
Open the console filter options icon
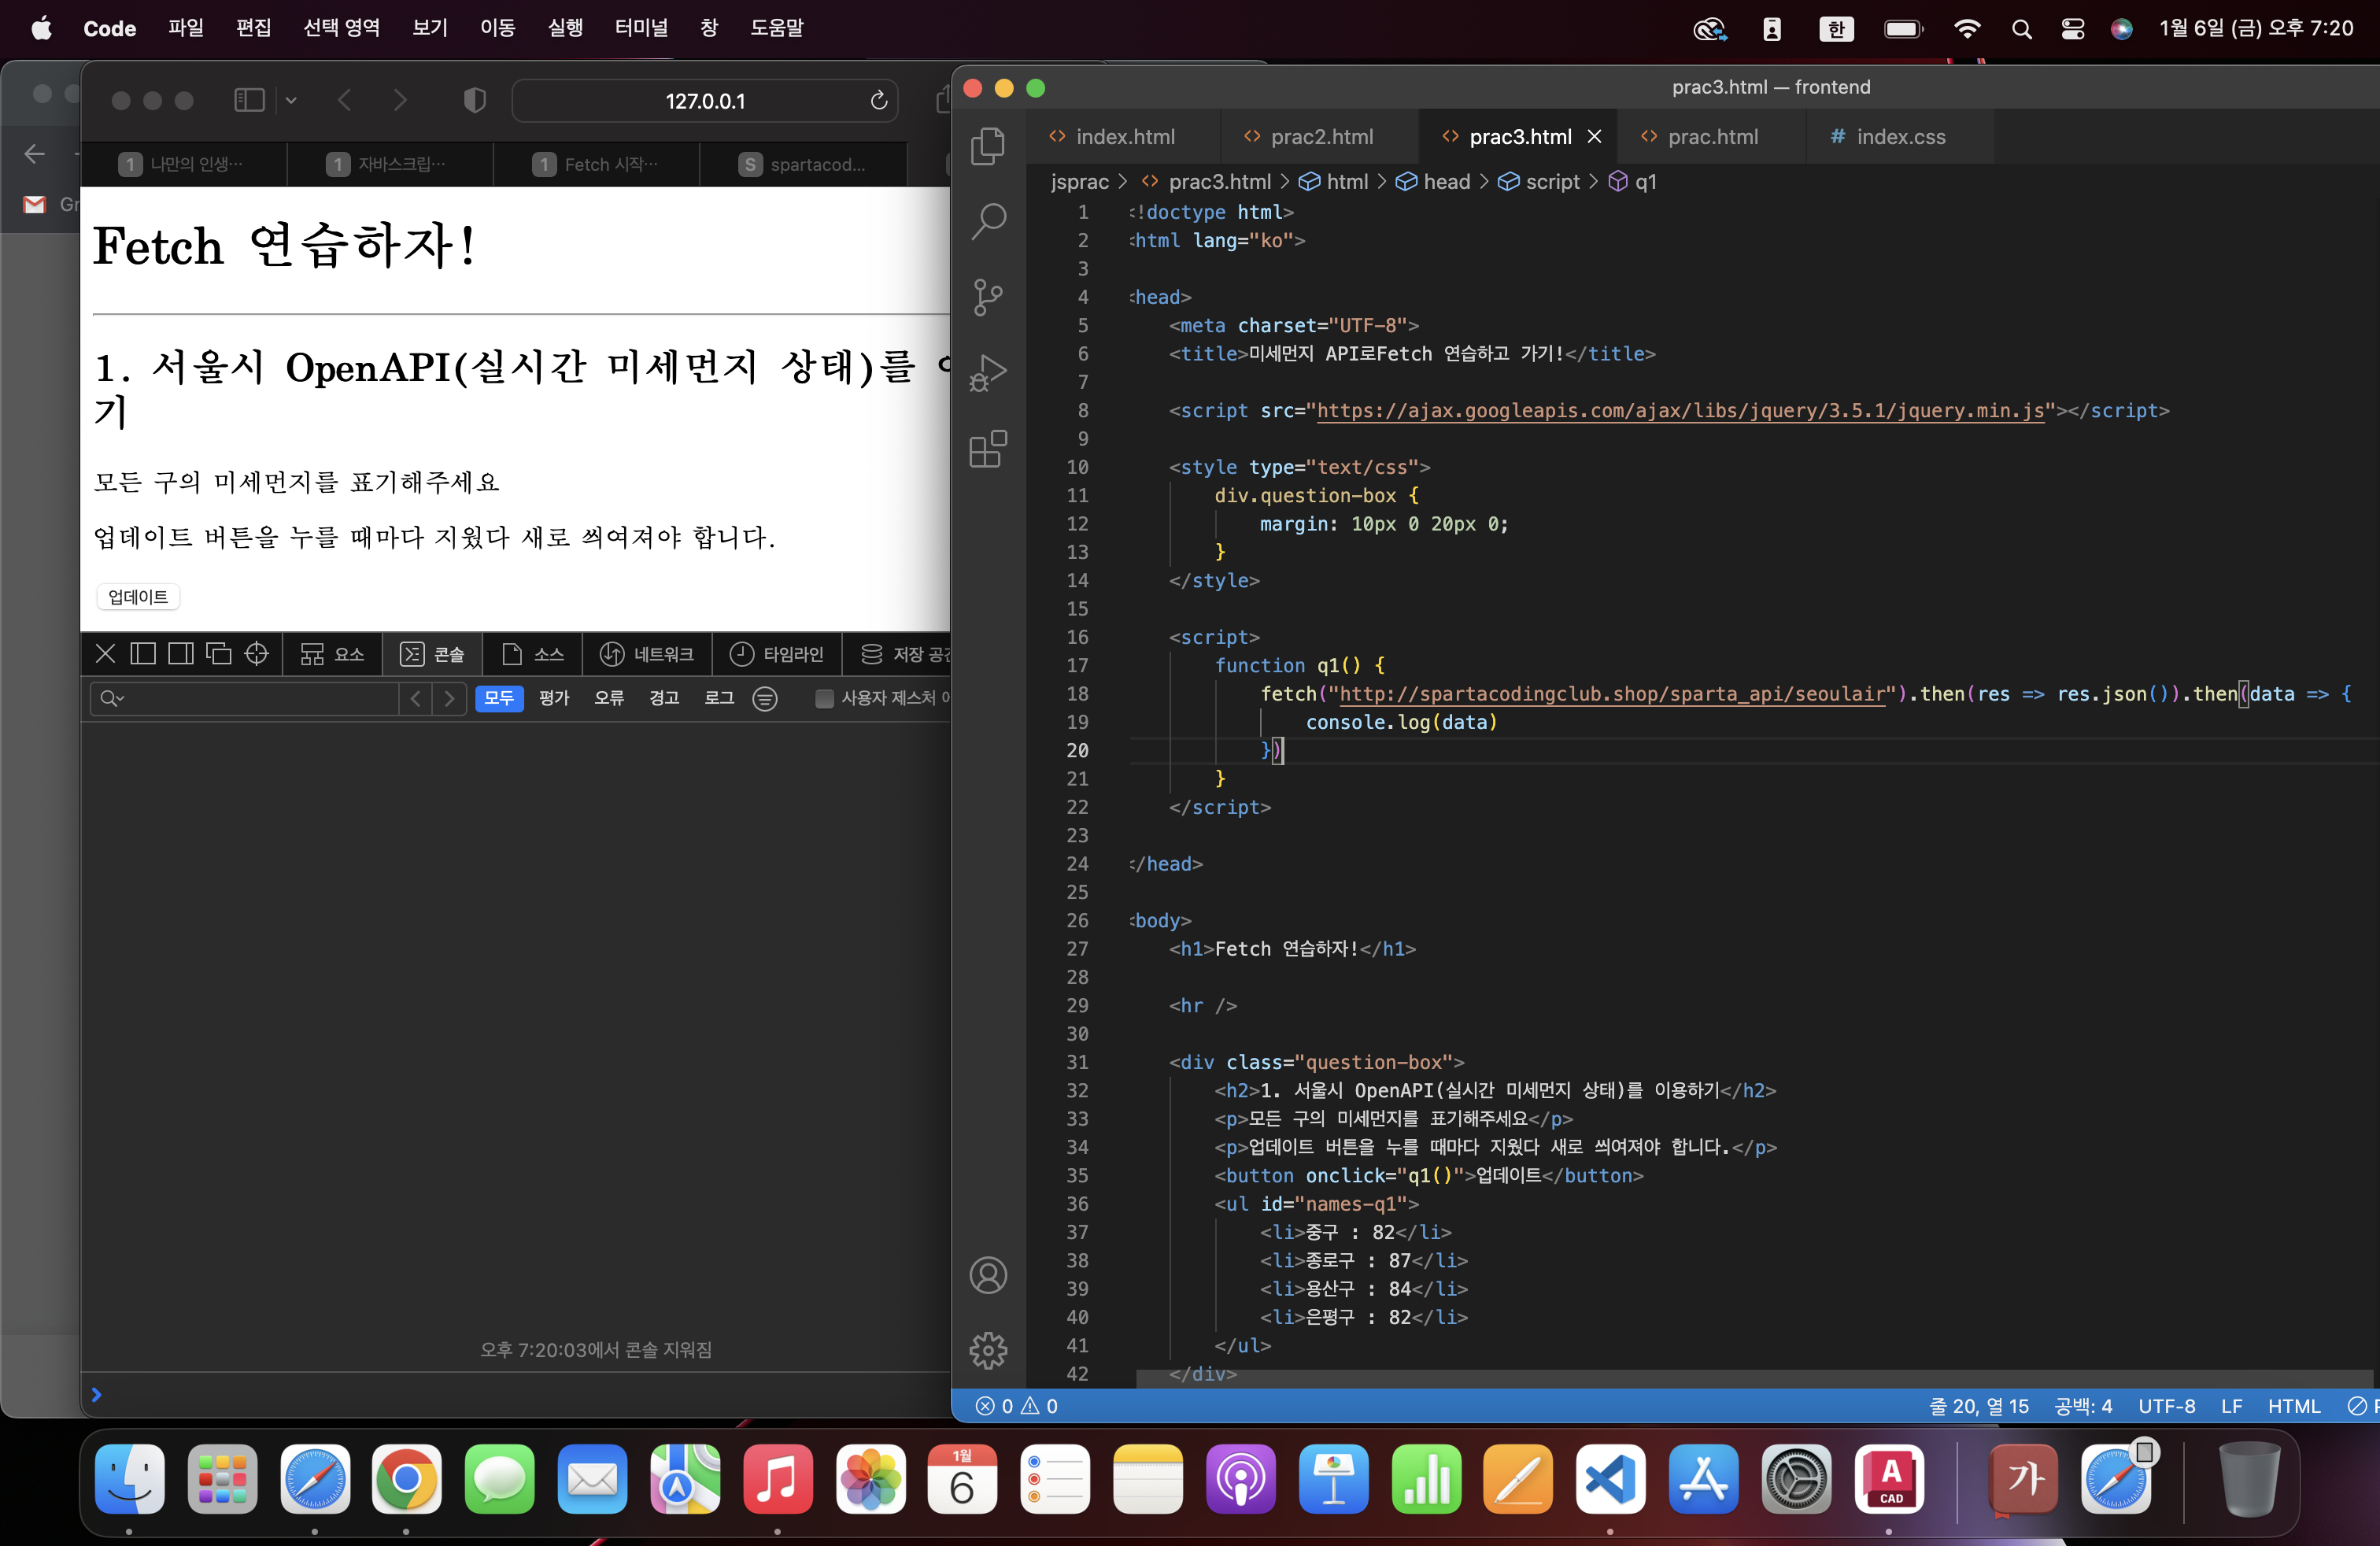(x=765, y=698)
